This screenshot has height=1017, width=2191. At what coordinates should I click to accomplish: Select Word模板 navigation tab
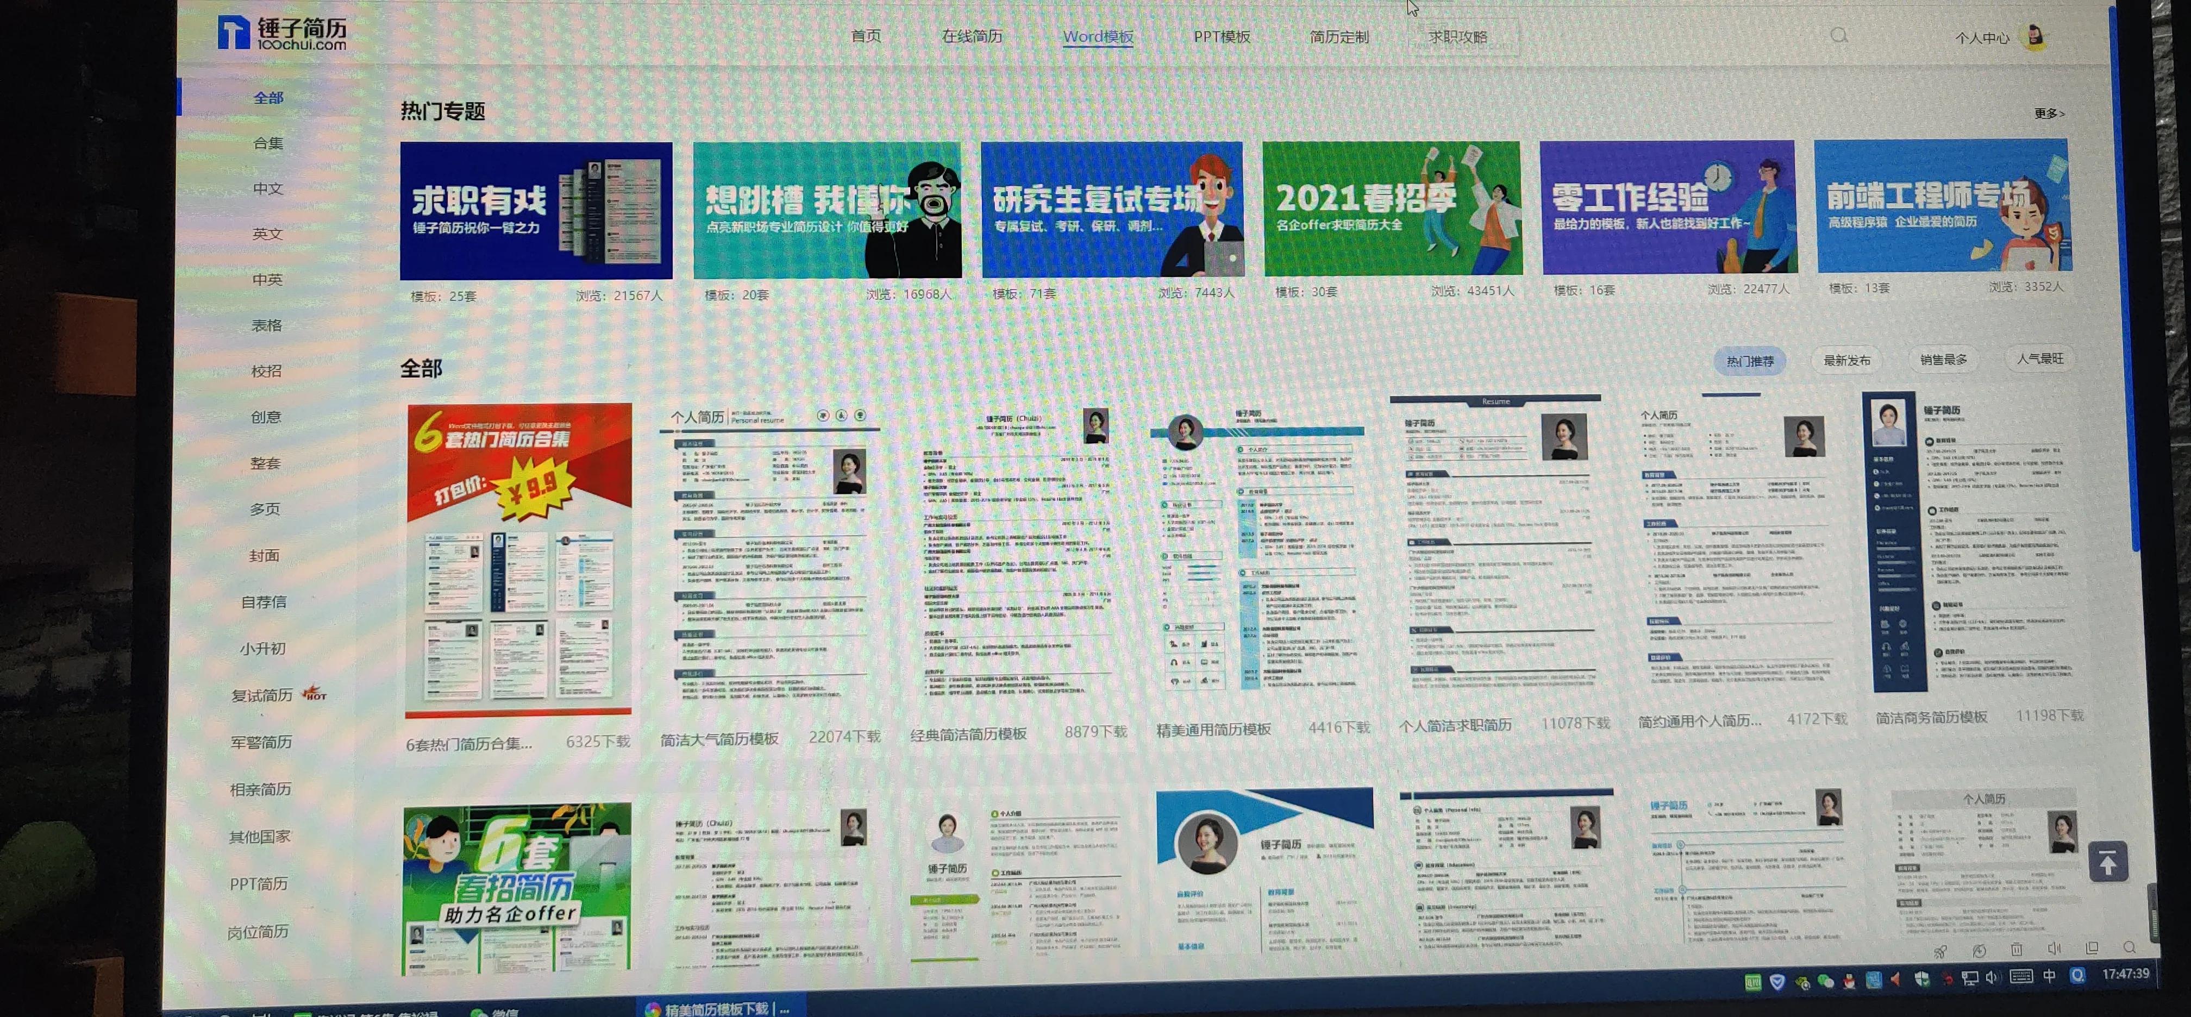[x=1098, y=36]
